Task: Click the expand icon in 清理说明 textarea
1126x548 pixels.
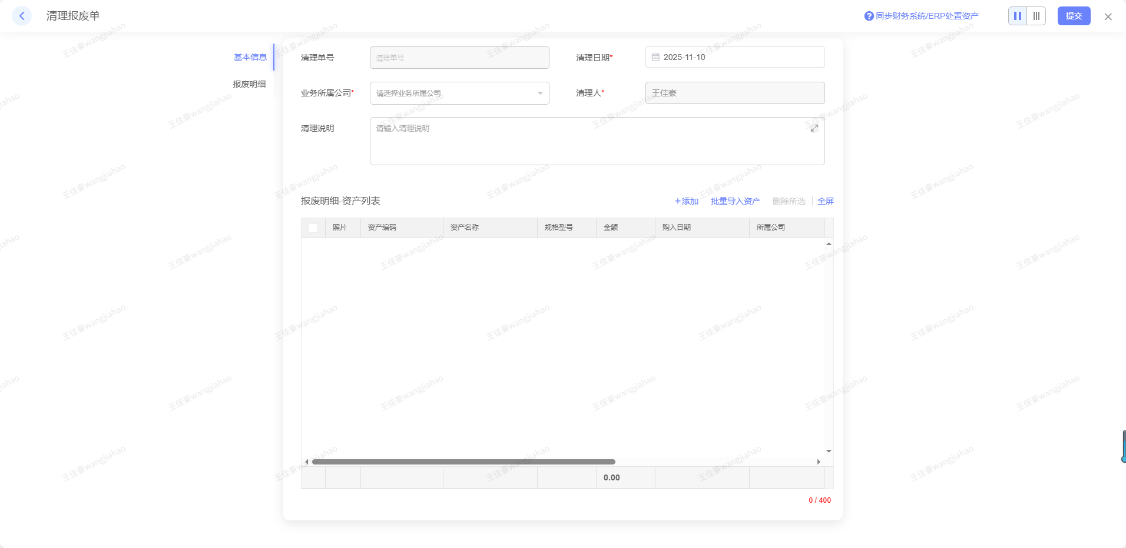Action: point(814,128)
